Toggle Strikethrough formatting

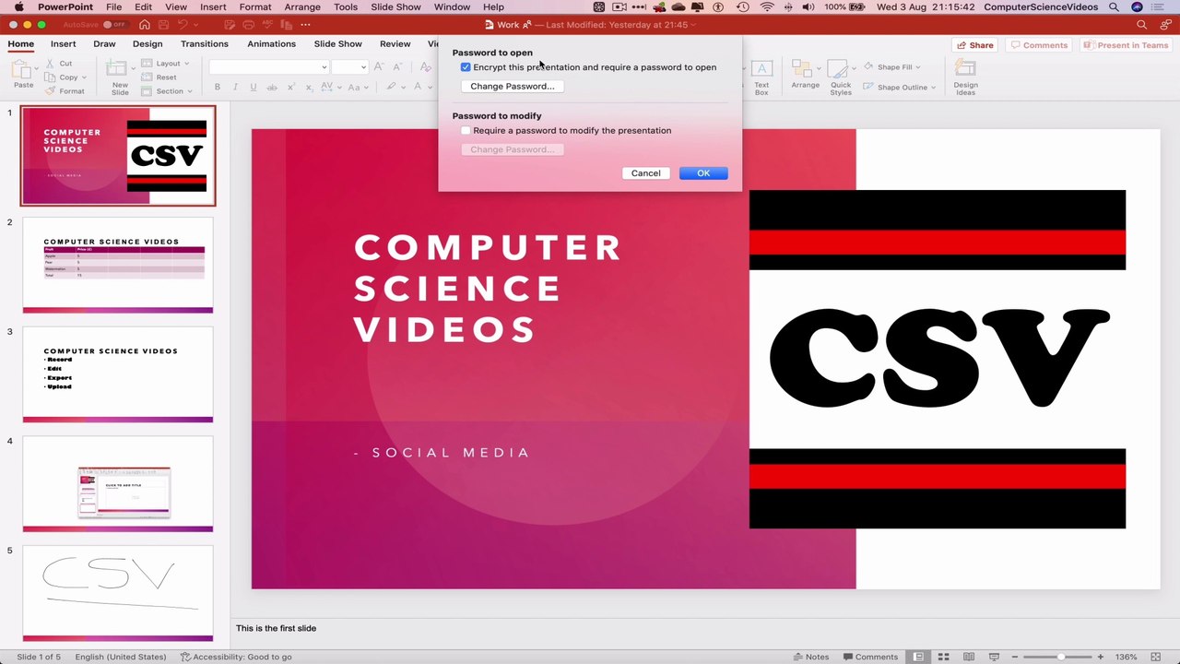(x=271, y=87)
